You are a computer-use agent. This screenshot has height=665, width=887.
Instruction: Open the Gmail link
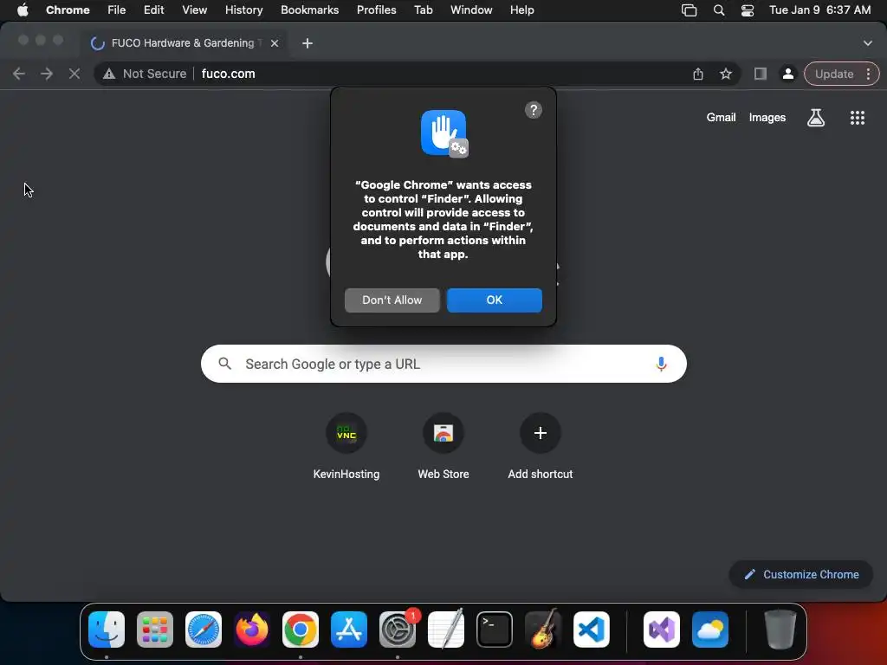click(721, 118)
